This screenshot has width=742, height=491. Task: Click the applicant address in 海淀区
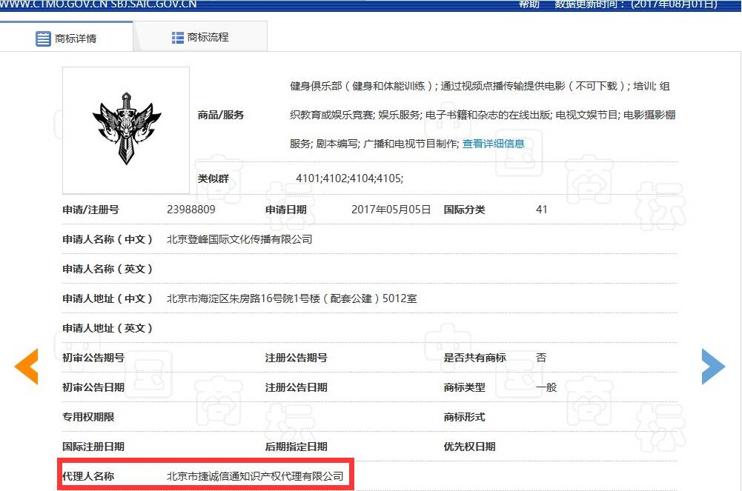[x=291, y=298]
